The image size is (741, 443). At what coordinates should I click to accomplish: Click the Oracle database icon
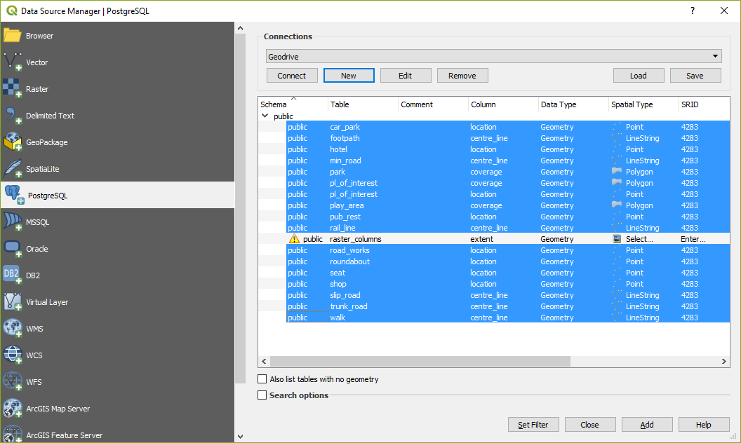(x=13, y=248)
